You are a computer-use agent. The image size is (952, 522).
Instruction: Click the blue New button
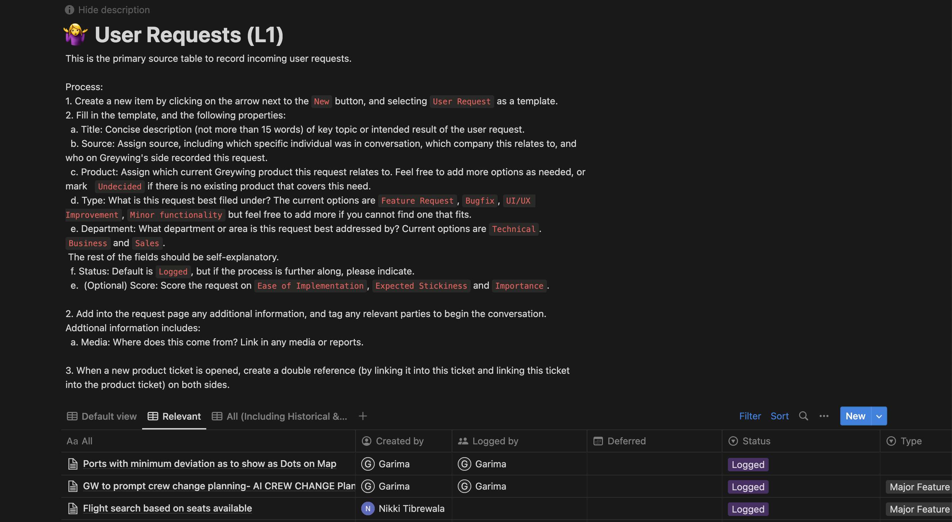(855, 416)
